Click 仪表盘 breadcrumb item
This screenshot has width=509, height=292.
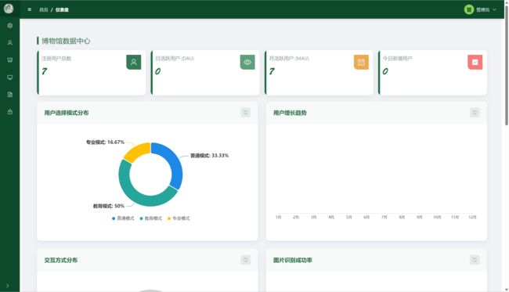click(x=62, y=9)
